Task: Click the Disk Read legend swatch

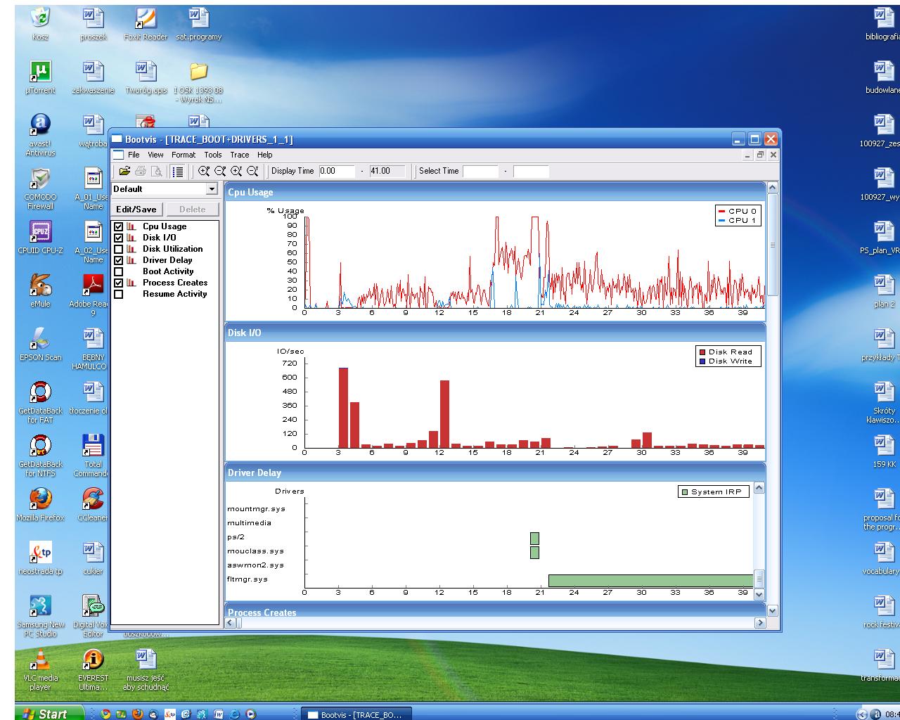Action: [702, 352]
